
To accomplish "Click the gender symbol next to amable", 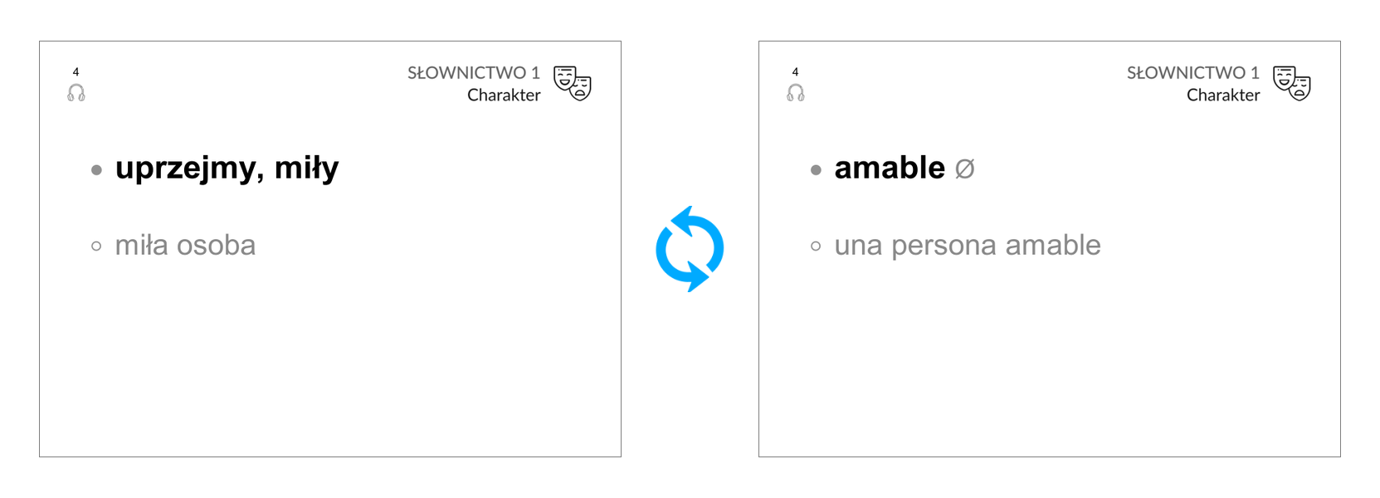I will tap(964, 169).
